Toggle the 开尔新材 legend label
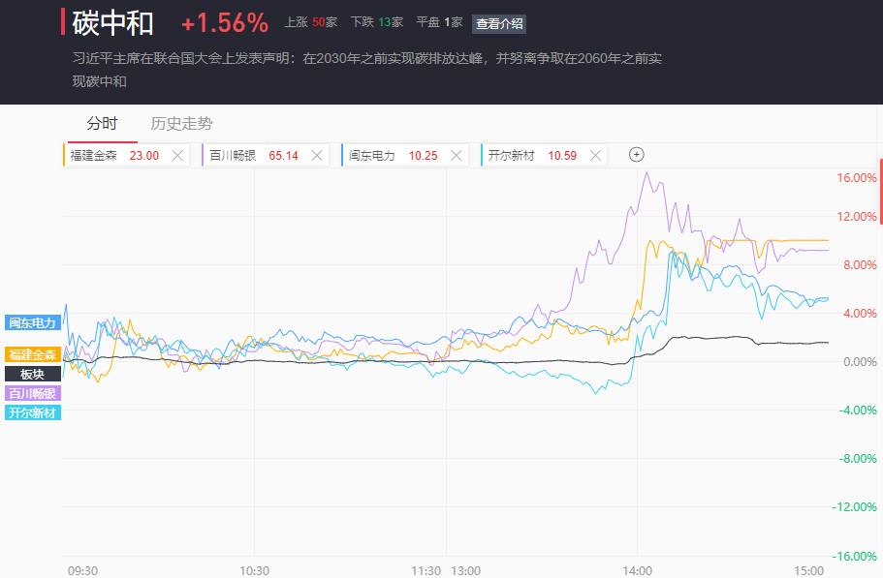 32,412
